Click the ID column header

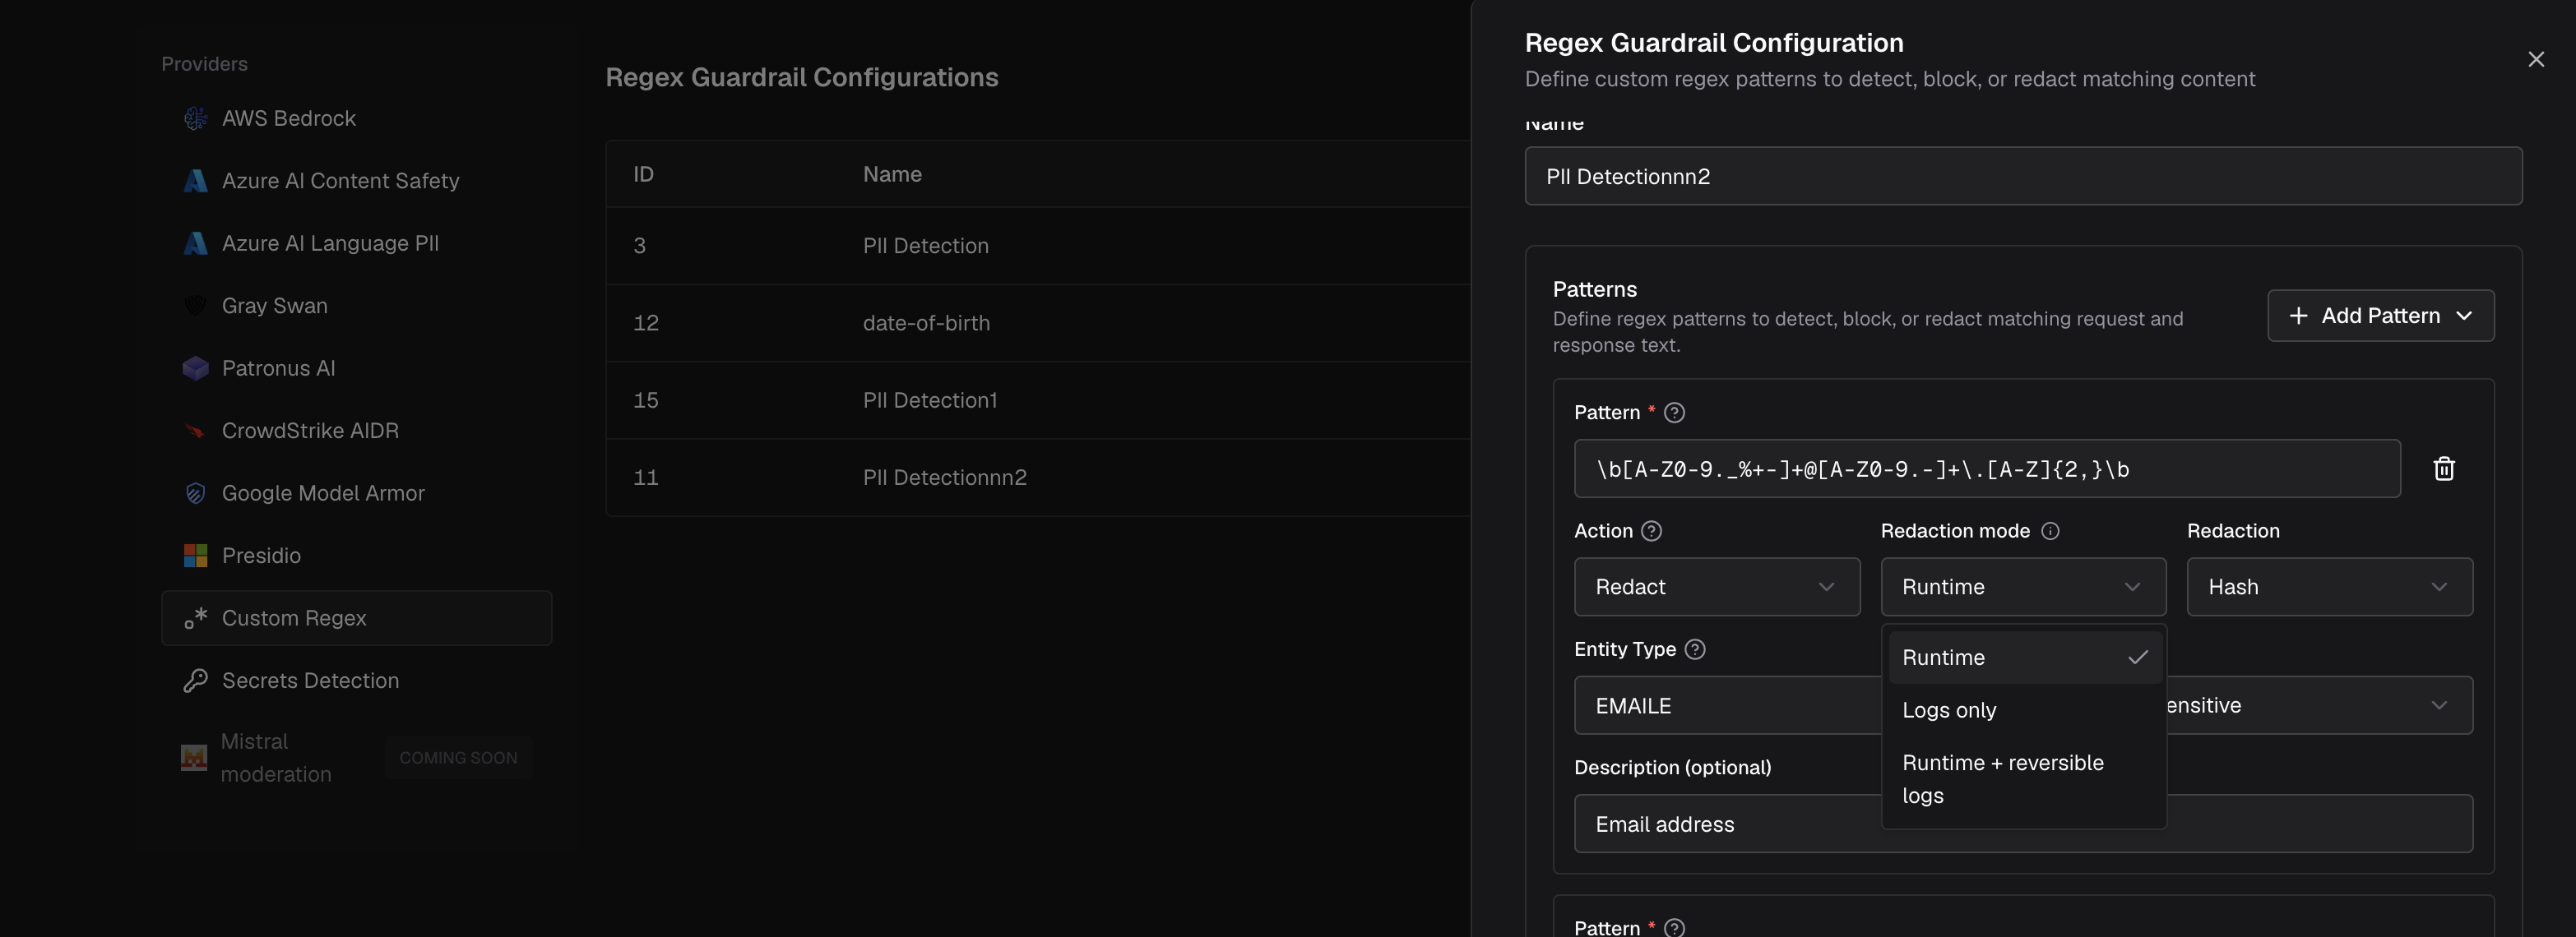643,173
